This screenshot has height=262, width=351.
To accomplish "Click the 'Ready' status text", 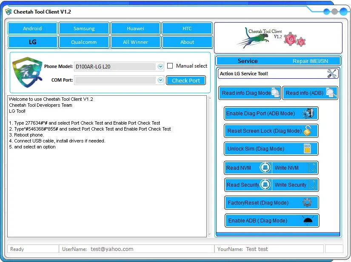I will click(x=17, y=249).
